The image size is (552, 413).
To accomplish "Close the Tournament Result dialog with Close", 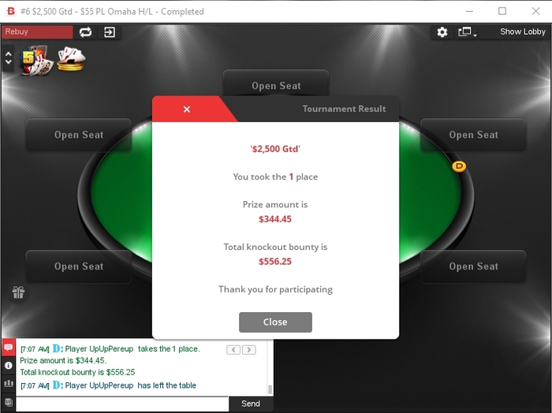I will coord(275,322).
